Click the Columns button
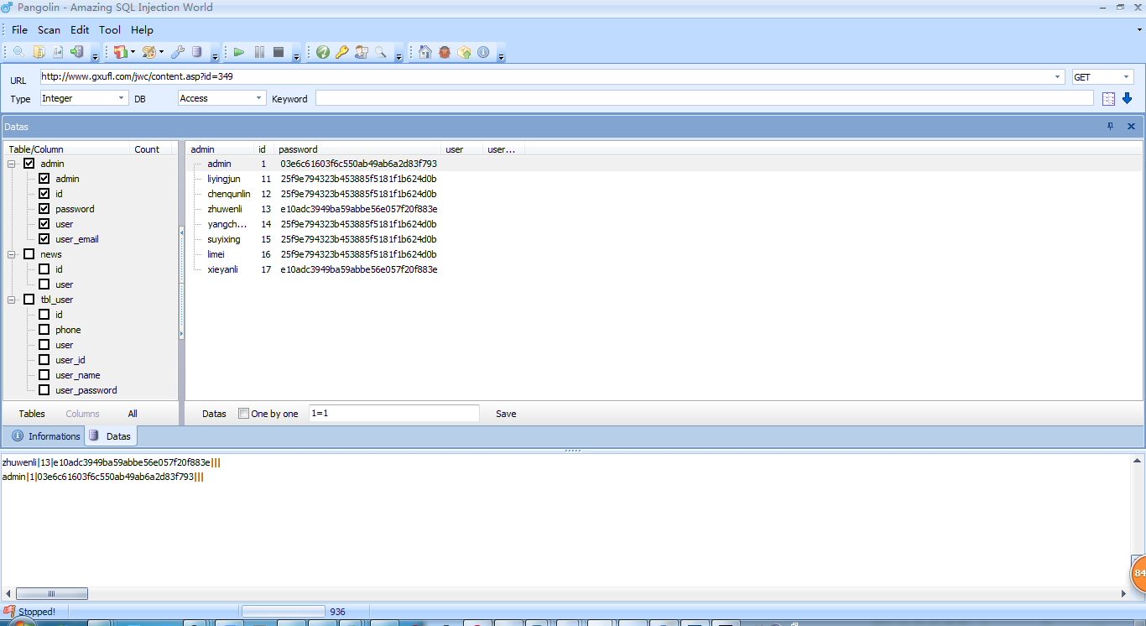Image resolution: width=1146 pixels, height=626 pixels. pos(82,414)
